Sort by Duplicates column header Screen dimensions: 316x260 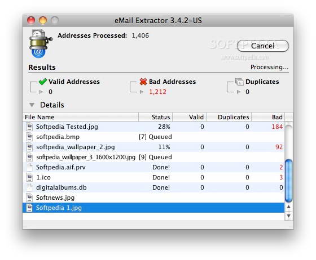pyautogui.click(x=229, y=117)
